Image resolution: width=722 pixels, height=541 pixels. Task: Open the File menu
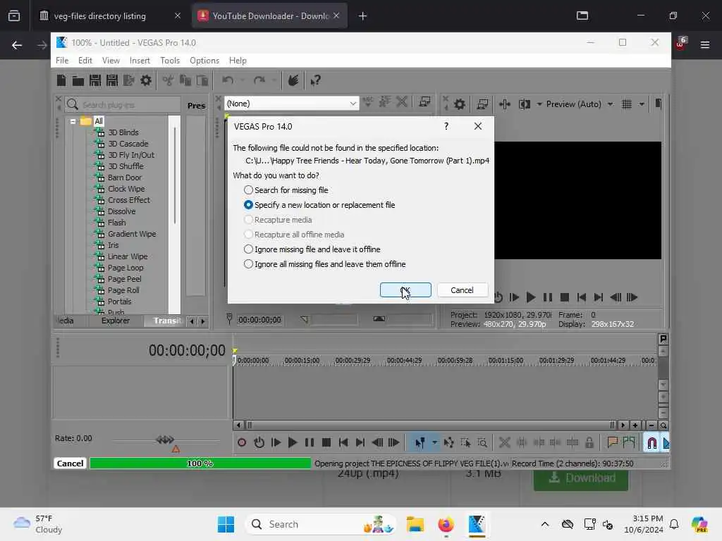tap(62, 61)
